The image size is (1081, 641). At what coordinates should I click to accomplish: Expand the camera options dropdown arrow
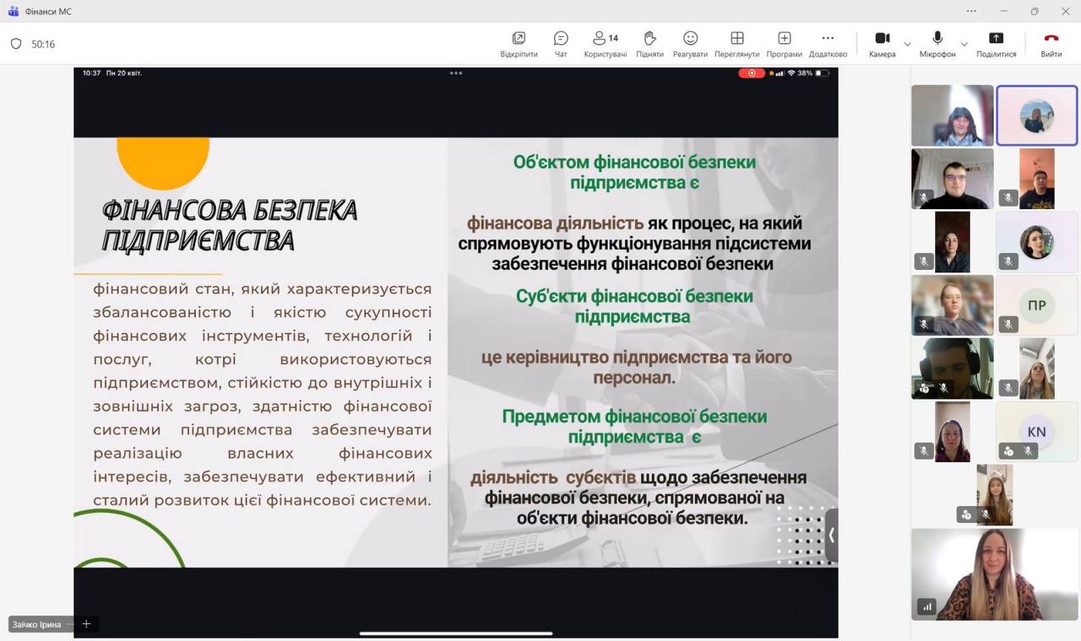coord(908,44)
